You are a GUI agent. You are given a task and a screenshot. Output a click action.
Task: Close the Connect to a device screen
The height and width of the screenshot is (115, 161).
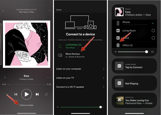pyautogui.click(x=59, y=10)
